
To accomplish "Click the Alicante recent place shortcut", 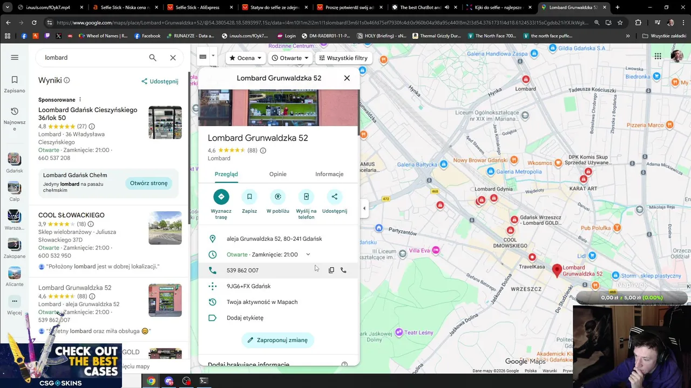I will (x=15, y=276).
